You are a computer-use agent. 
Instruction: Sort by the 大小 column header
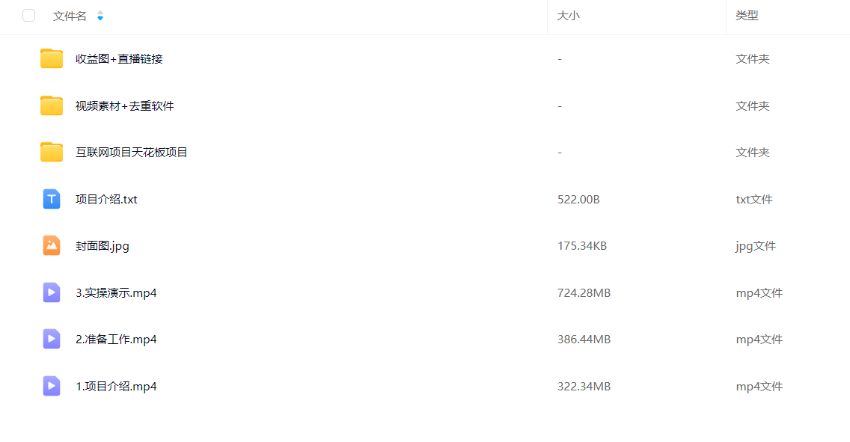click(568, 16)
